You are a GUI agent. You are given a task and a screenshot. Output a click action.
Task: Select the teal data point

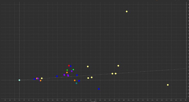point(76,83)
